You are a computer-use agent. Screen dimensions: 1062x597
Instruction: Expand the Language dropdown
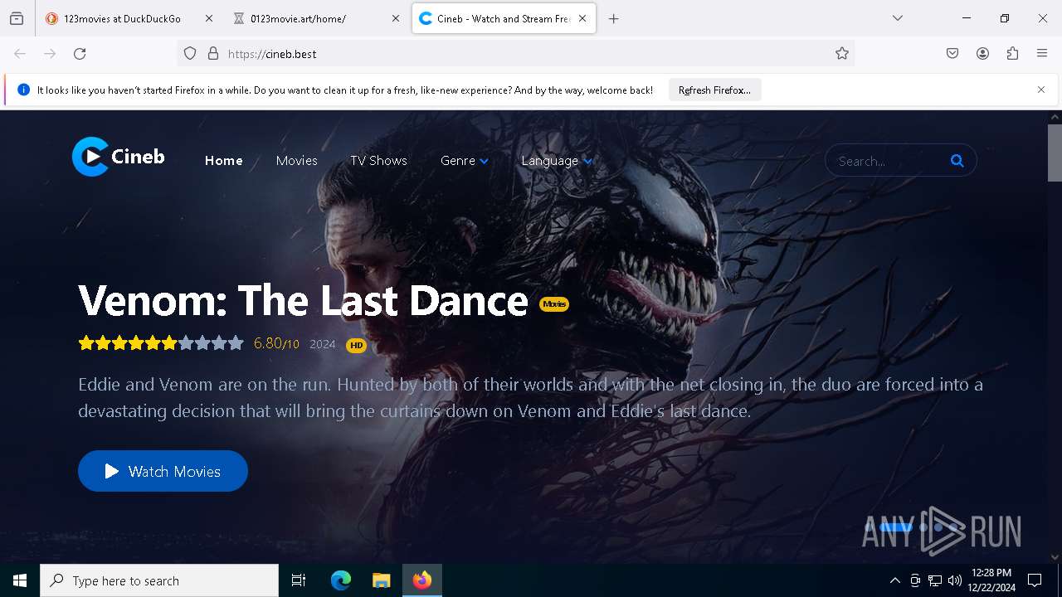(x=557, y=161)
